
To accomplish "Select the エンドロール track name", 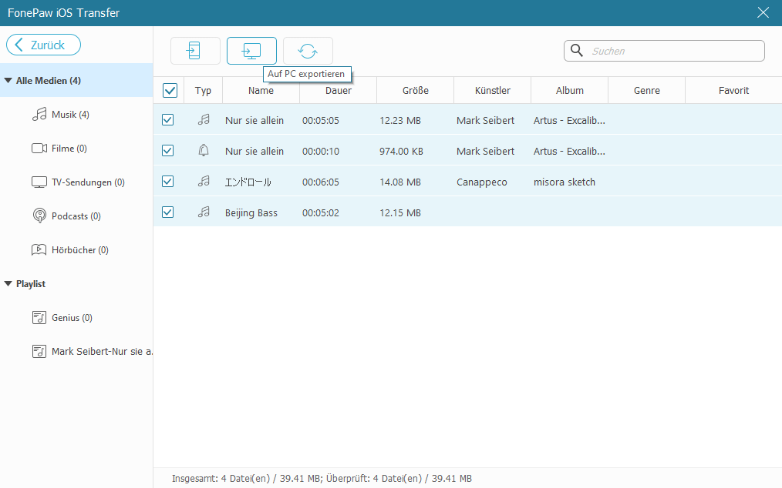I will pos(248,182).
